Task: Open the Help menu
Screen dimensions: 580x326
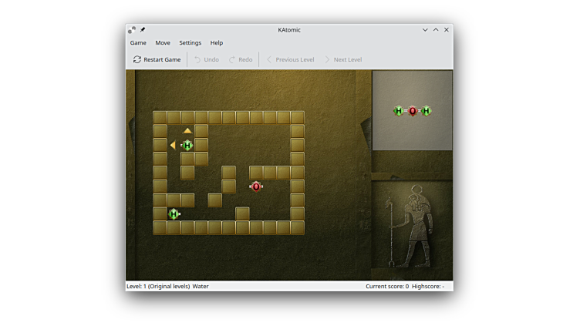Action: pyautogui.click(x=217, y=43)
